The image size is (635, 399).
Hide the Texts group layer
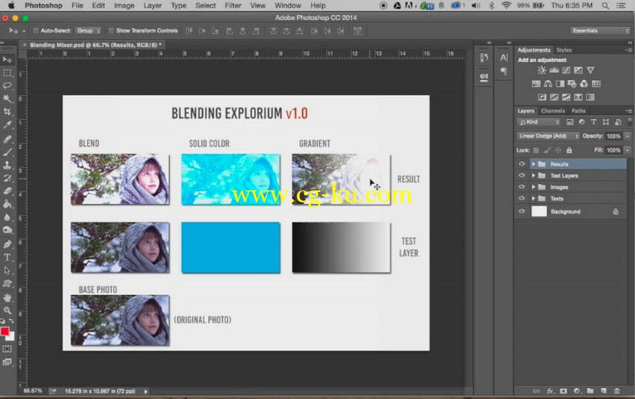coord(521,198)
